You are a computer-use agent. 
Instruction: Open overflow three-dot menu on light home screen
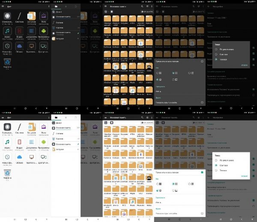tap(49, 117)
